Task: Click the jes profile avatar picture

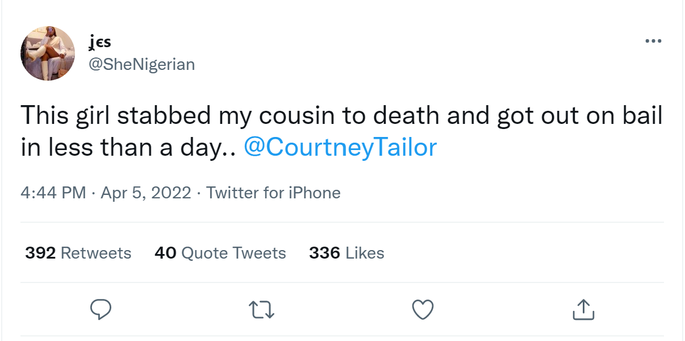Action: [48, 53]
